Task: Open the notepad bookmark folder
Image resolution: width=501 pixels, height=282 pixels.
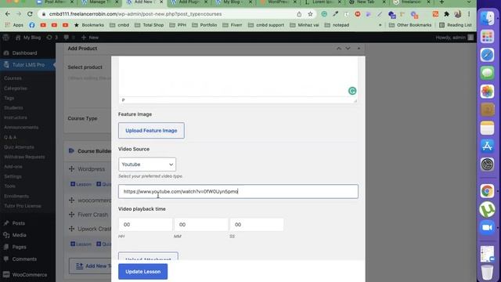Action: coord(337,25)
